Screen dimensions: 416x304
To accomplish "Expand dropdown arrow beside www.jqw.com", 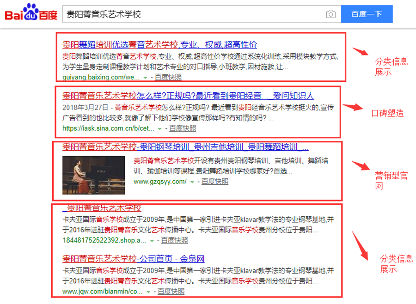I will click(148, 292).
